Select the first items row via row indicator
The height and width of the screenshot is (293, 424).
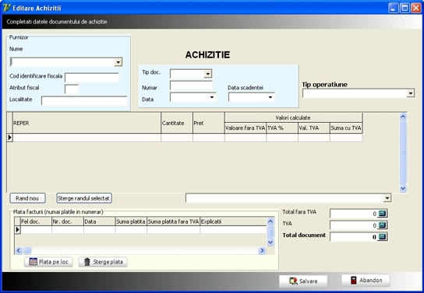click(9, 138)
